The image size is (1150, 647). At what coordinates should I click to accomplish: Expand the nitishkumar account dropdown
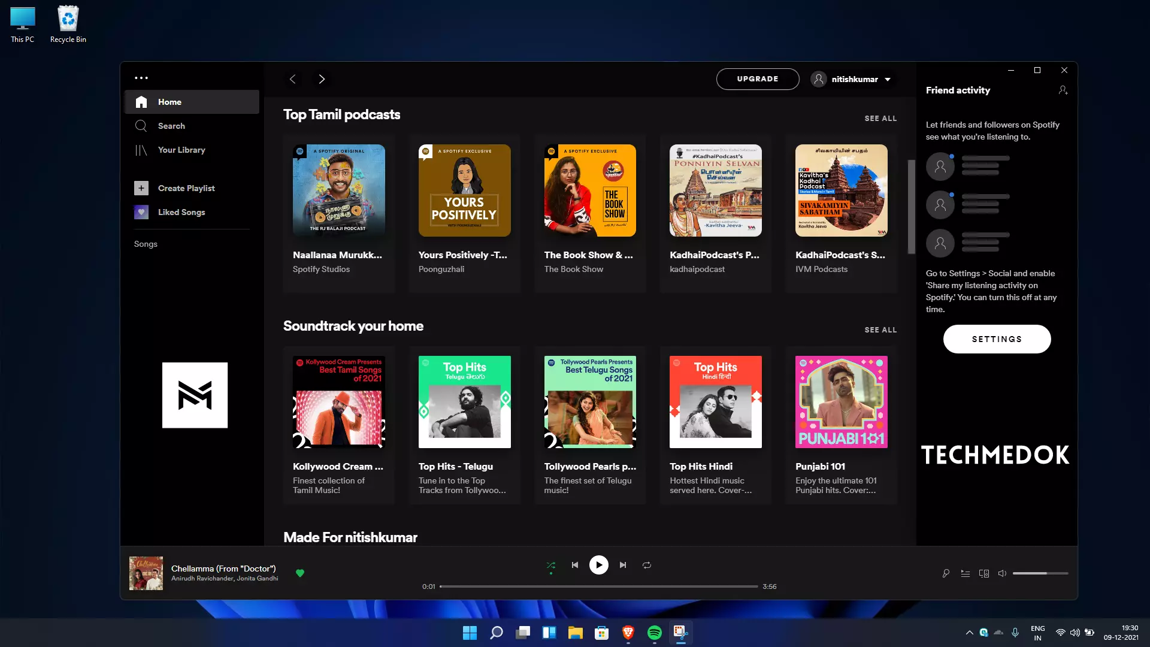(851, 79)
